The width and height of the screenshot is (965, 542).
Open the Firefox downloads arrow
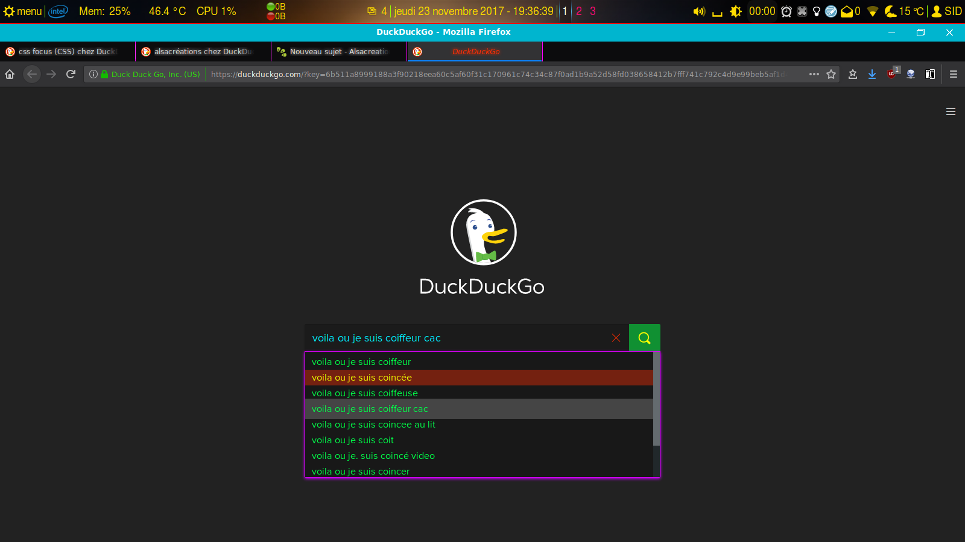pyautogui.click(x=872, y=74)
